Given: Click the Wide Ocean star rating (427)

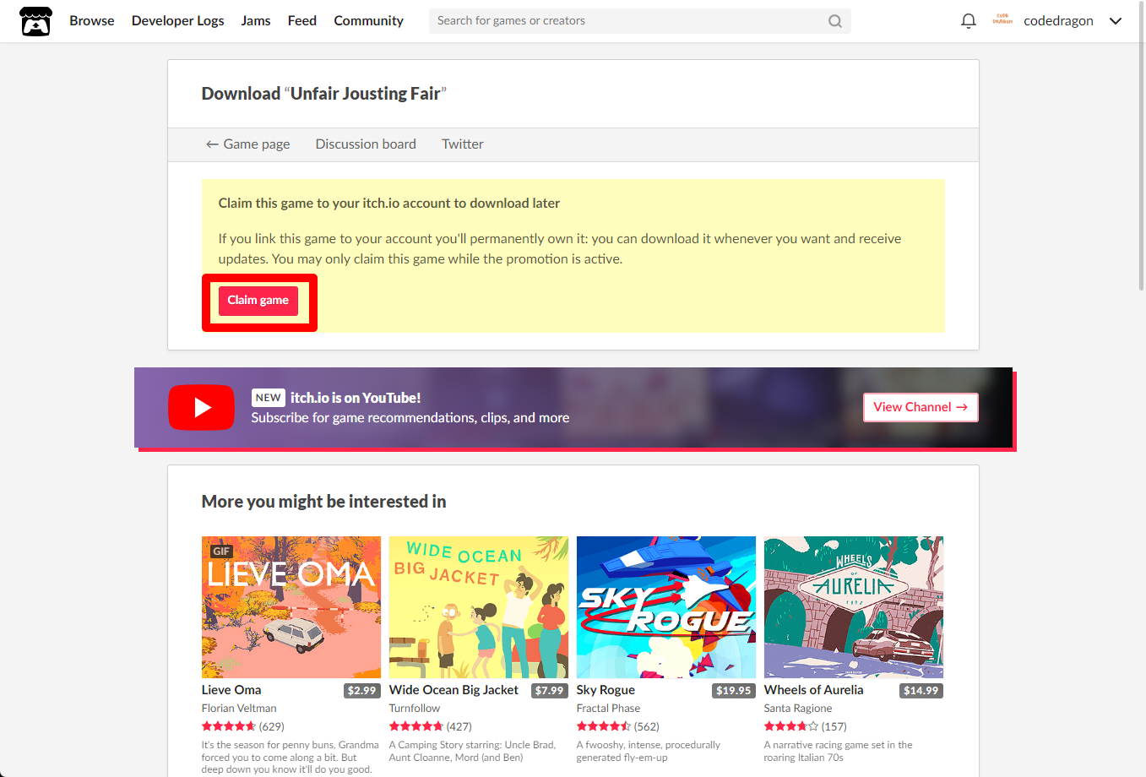Looking at the screenshot, I should point(431,726).
